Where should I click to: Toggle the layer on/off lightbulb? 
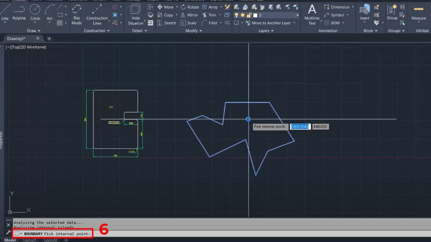236,15
